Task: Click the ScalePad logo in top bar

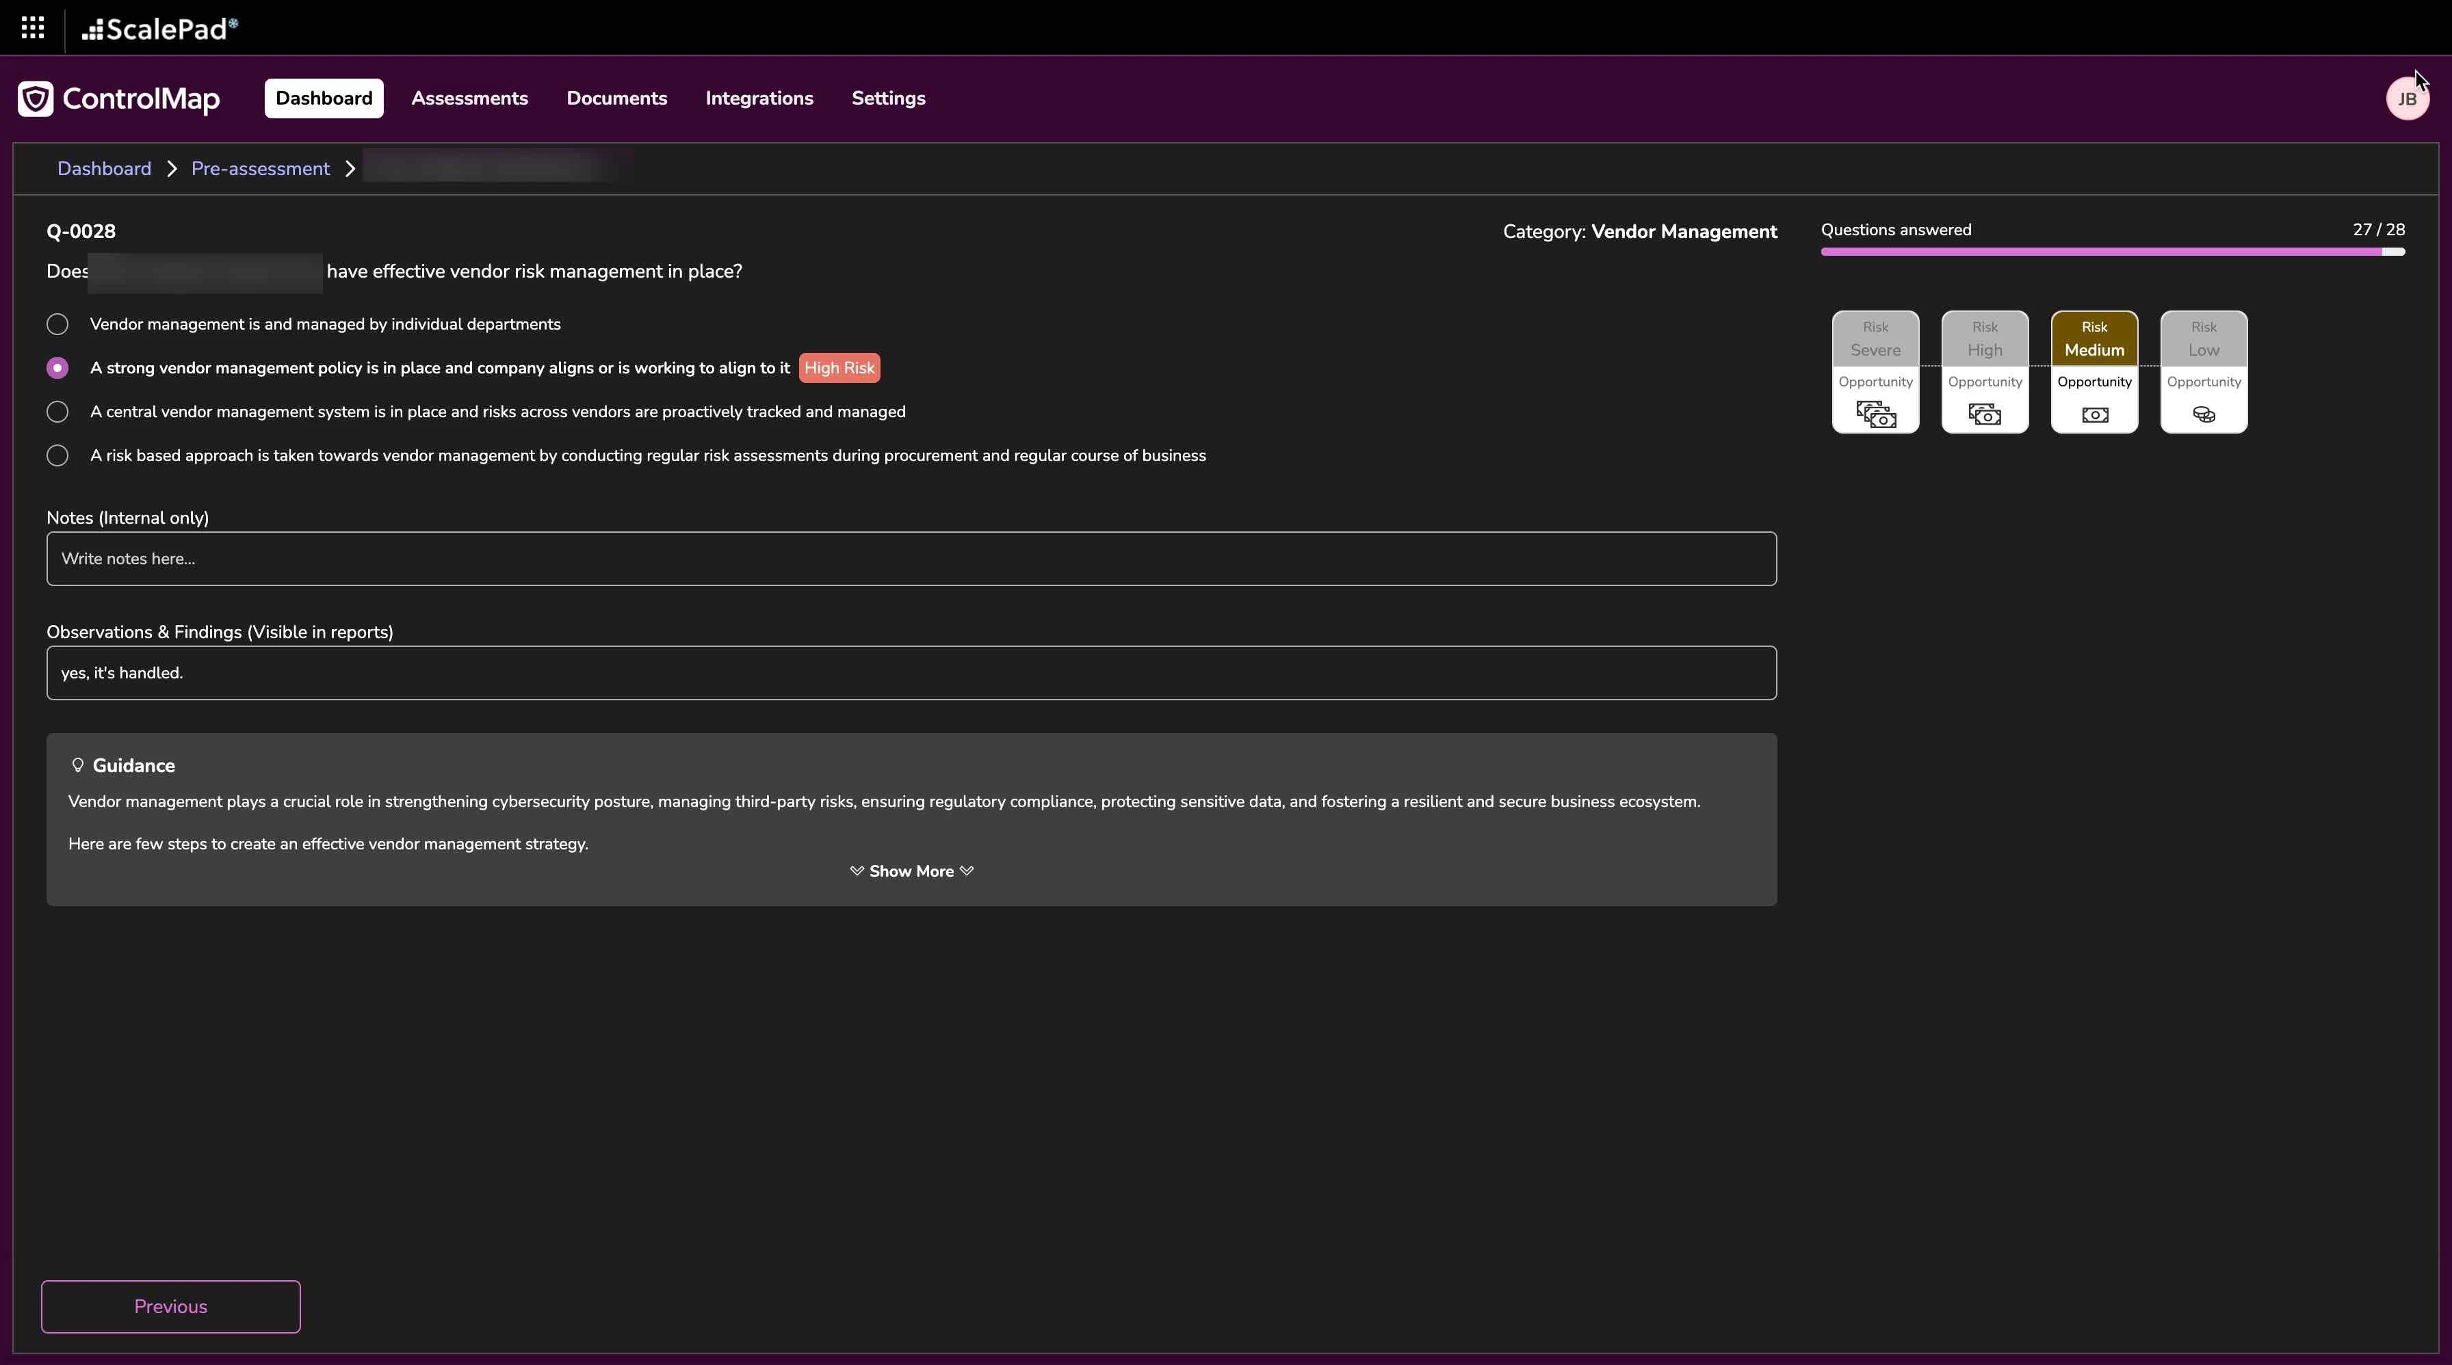Action: (160, 29)
